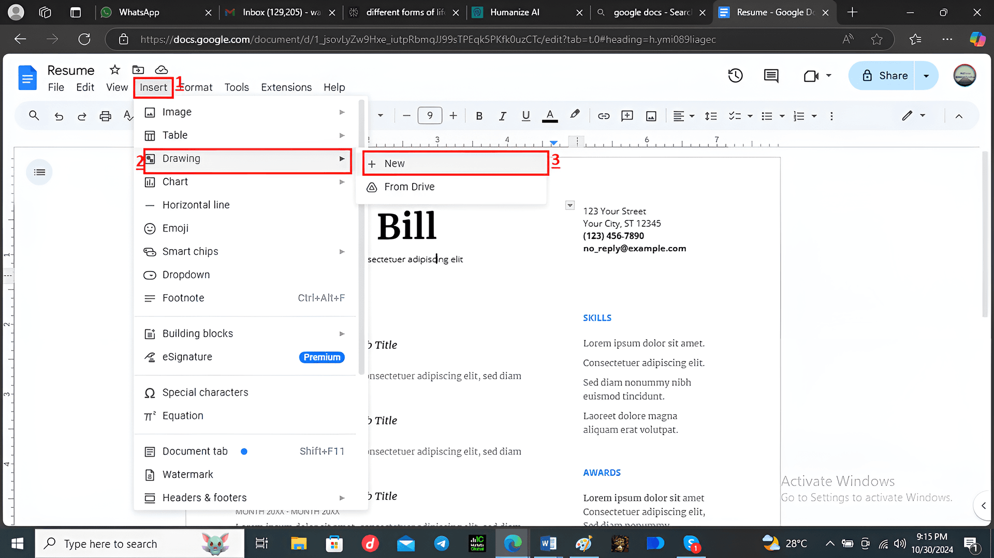The height and width of the screenshot is (558, 994).
Task: Star the Resume document
Action: (115, 69)
